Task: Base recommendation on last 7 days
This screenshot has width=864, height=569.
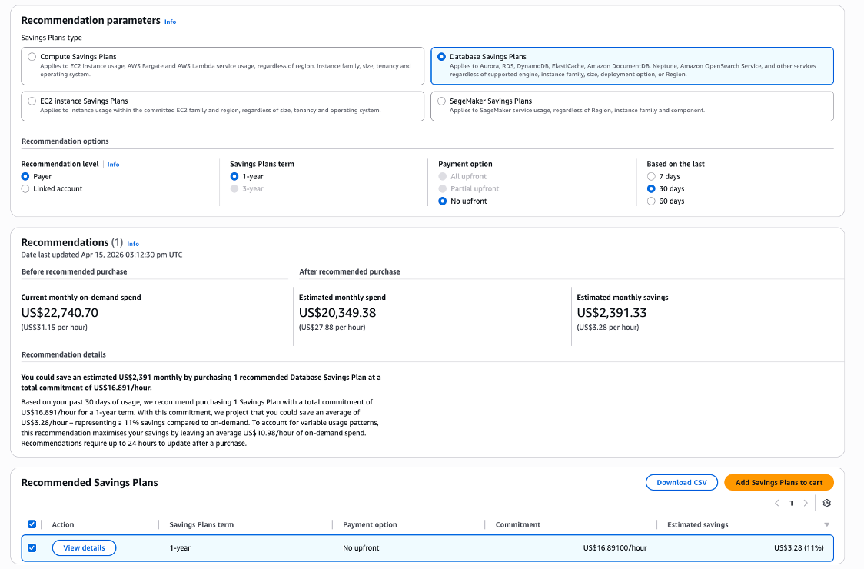Action: [651, 176]
